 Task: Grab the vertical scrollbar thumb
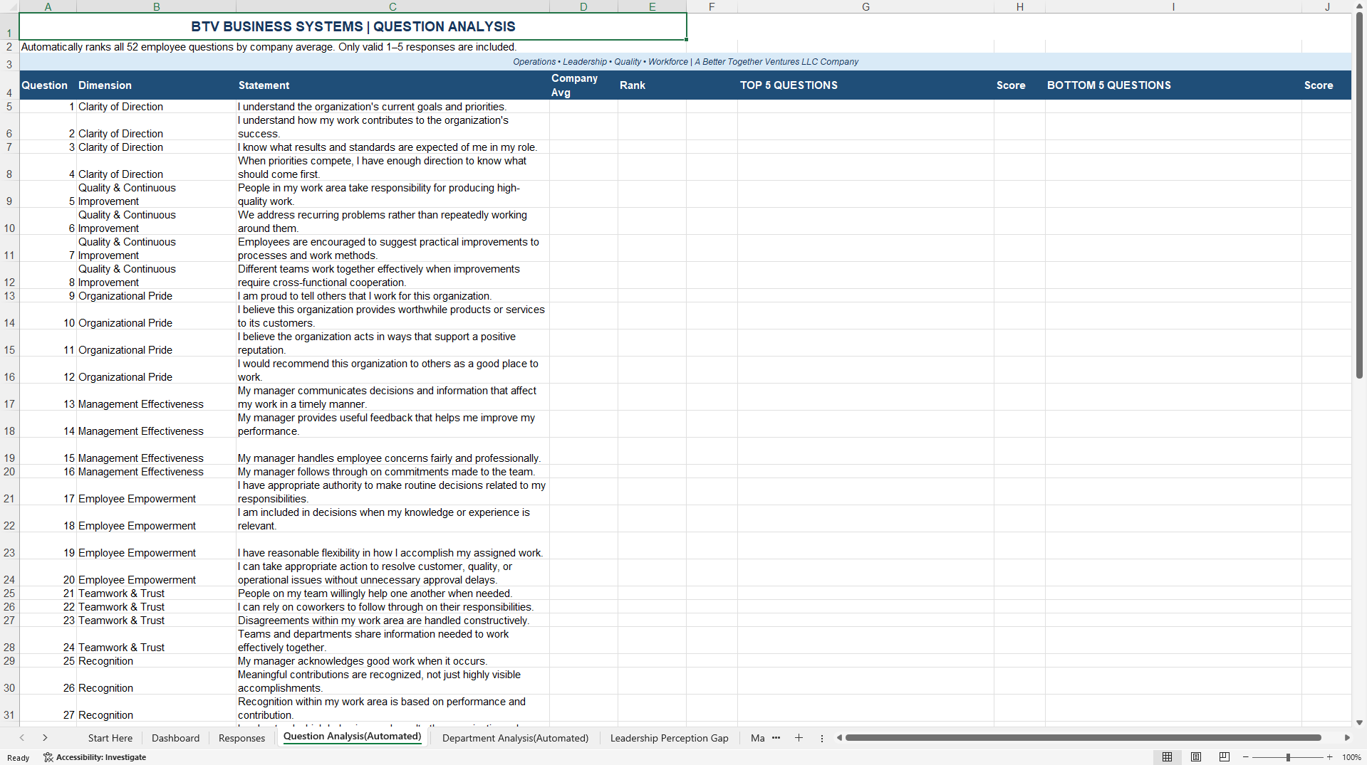(1359, 196)
